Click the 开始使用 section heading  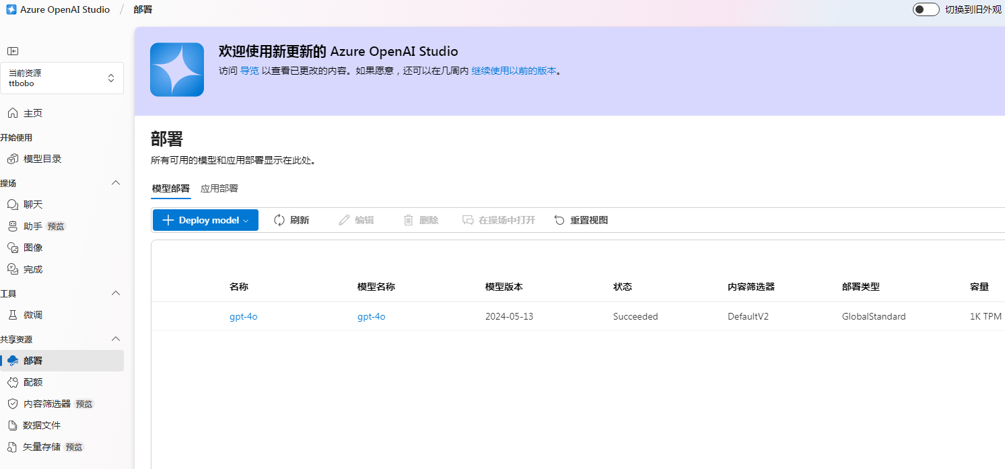coord(16,137)
